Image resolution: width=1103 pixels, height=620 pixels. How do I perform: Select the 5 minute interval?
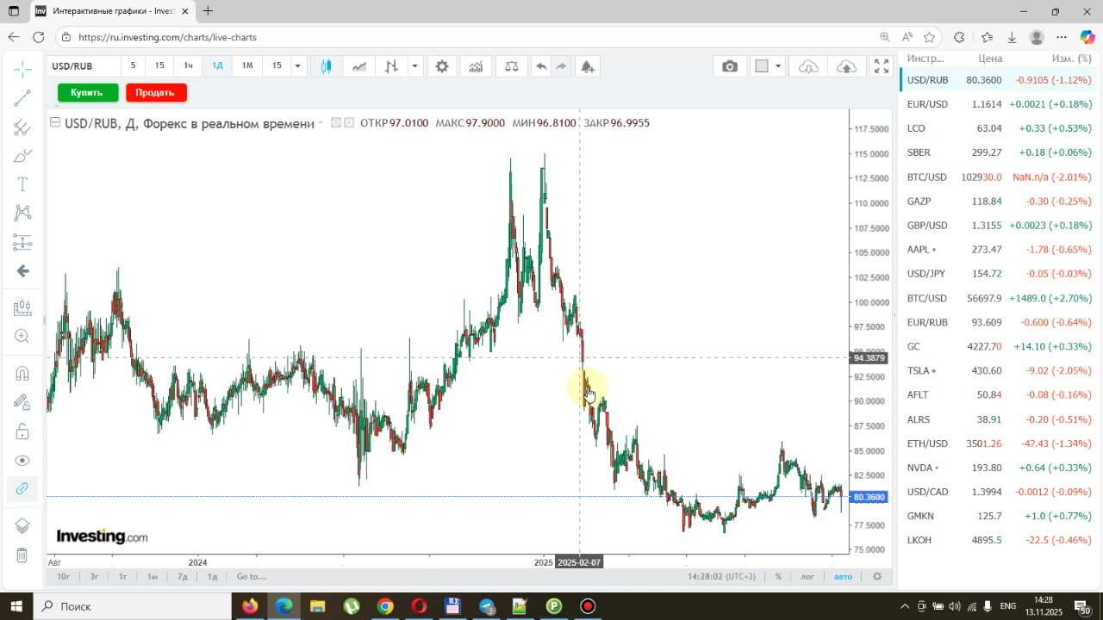133,65
